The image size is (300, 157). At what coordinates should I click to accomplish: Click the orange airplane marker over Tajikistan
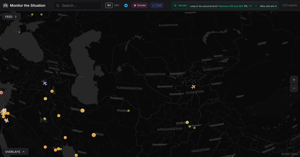pos(193,87)
